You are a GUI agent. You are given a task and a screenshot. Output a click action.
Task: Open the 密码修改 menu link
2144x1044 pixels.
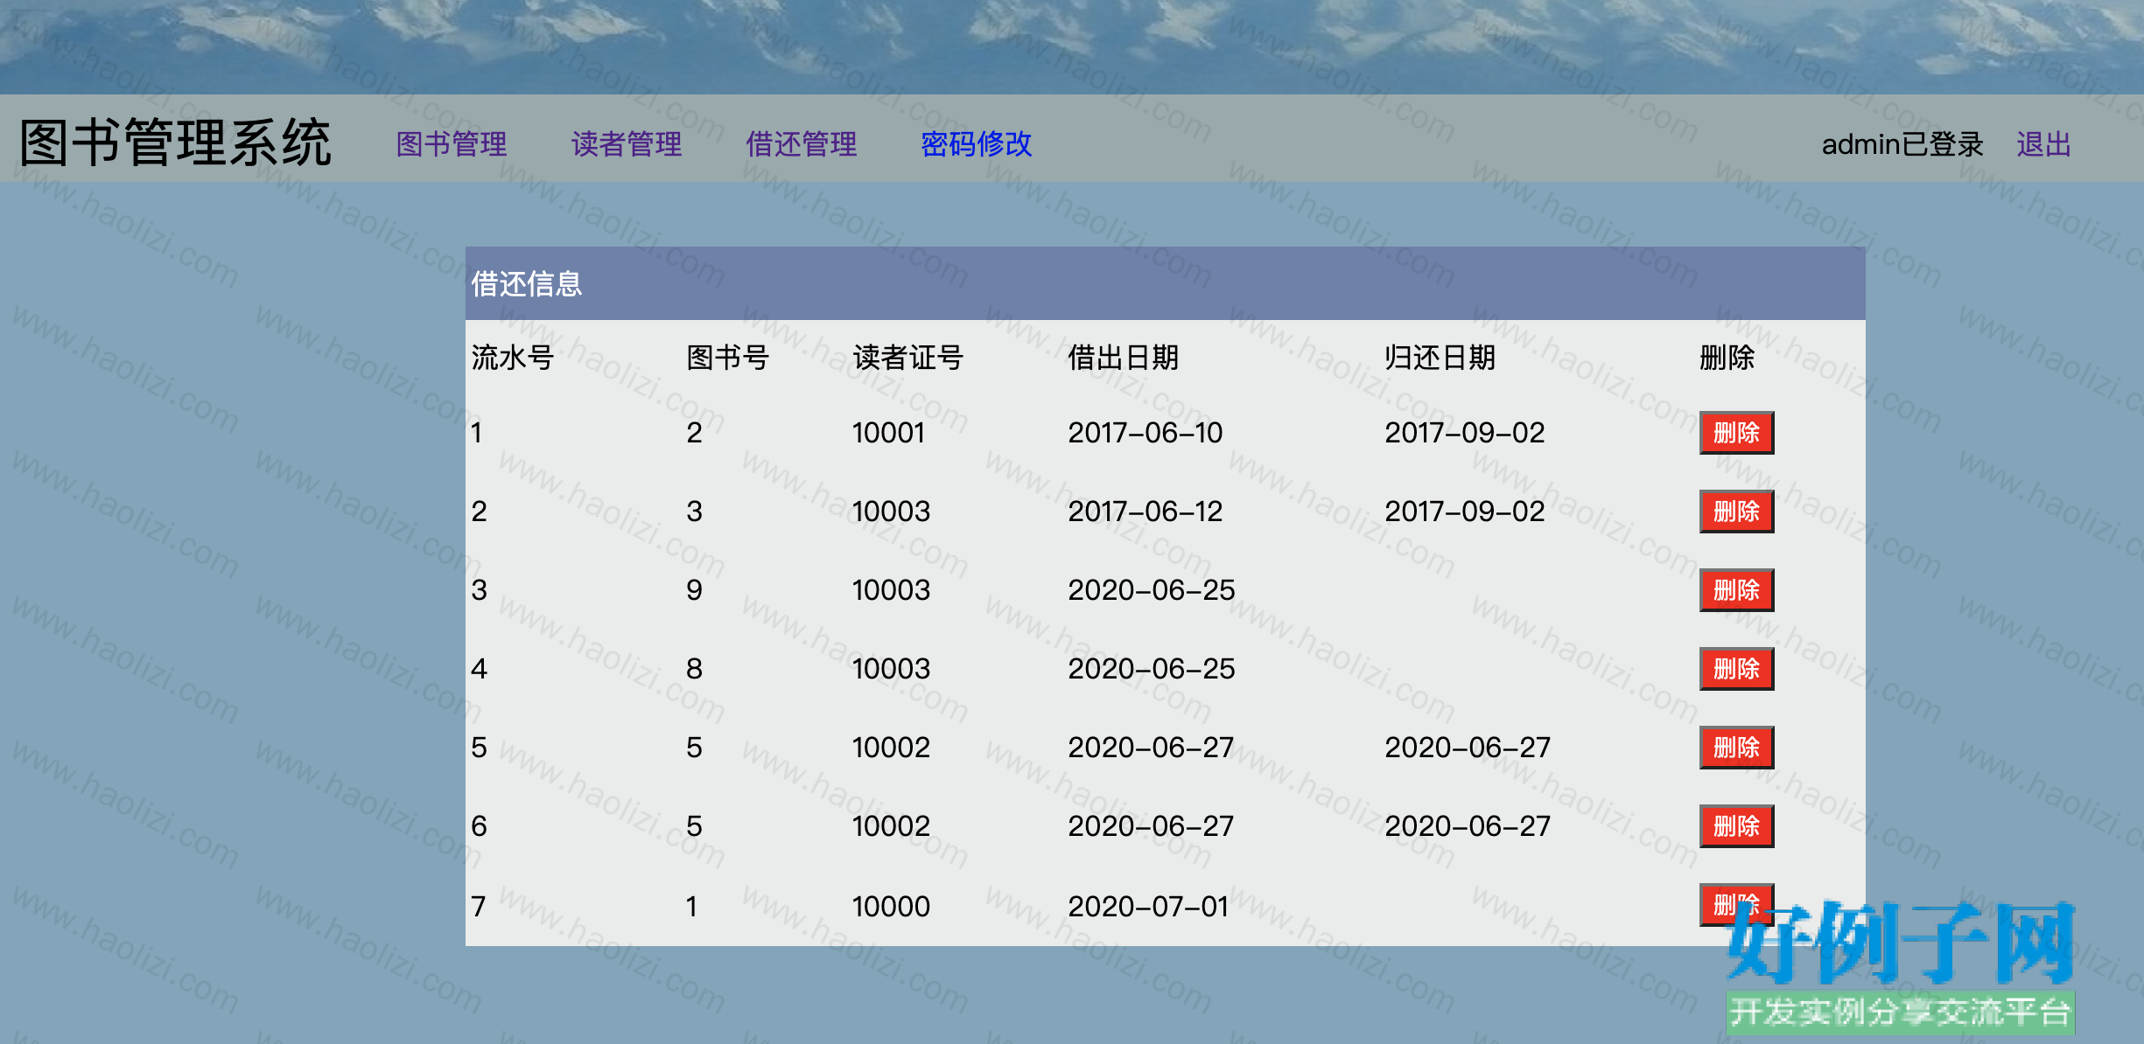click(977, 144)
